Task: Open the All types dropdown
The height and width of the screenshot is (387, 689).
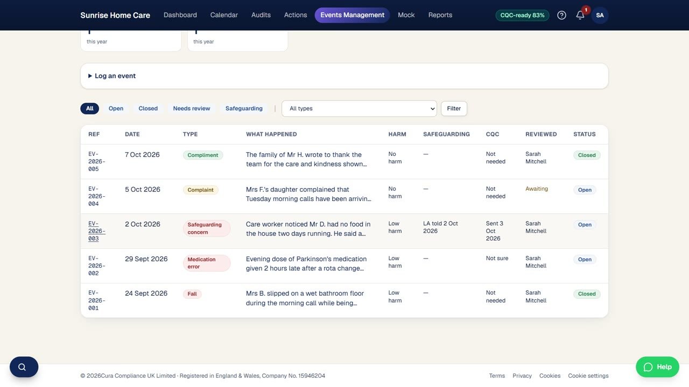Action: pos(359,109)
